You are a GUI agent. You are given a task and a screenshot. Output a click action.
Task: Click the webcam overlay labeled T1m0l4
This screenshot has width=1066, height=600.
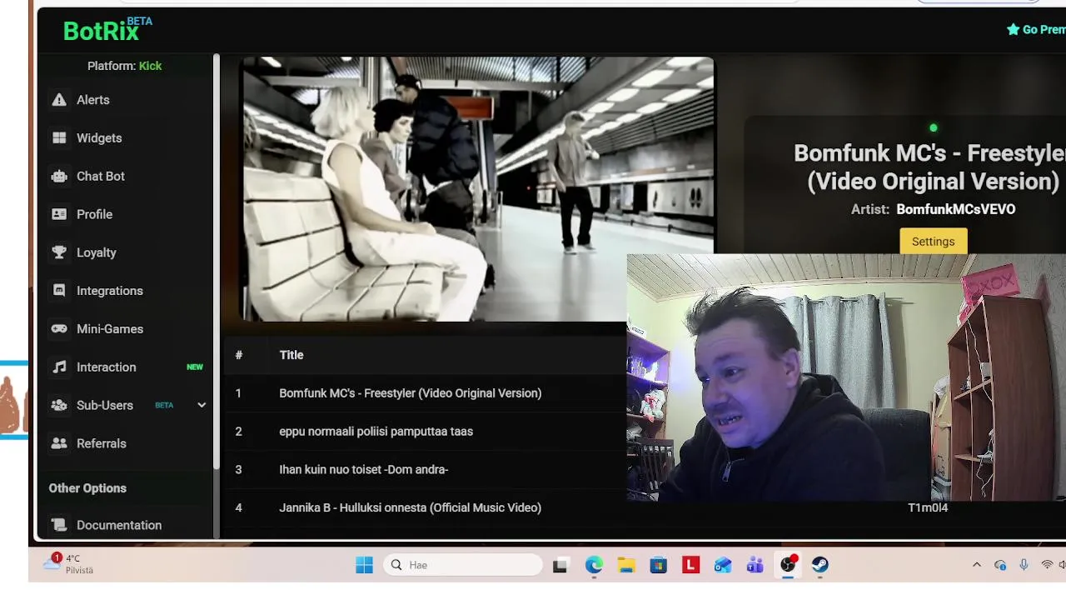(x=846, y=378)
